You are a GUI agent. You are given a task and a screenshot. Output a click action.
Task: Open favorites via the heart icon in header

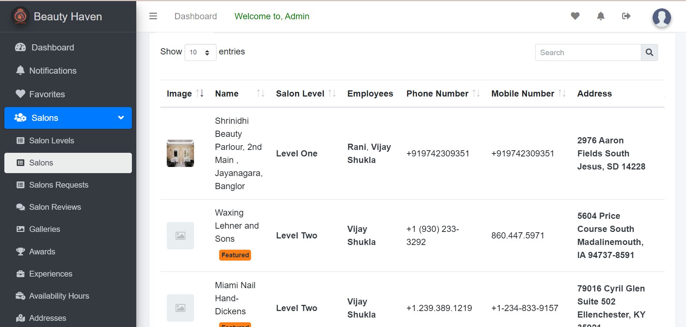(x=575, y=16)
